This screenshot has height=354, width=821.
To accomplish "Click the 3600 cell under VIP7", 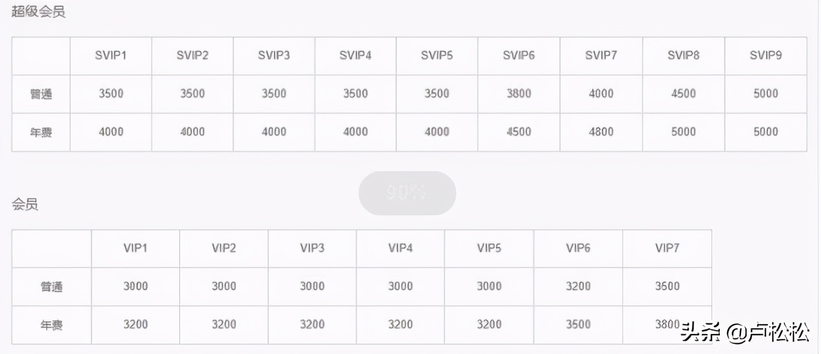I will [x=667, y=287].
